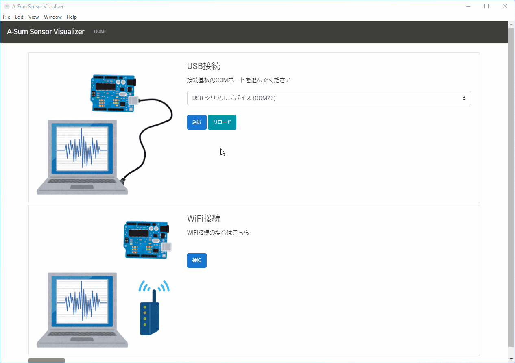515x363 pixels.
Task: Click the A-Sum Sensor Visualizer brand title
Action: pos(46,32)
